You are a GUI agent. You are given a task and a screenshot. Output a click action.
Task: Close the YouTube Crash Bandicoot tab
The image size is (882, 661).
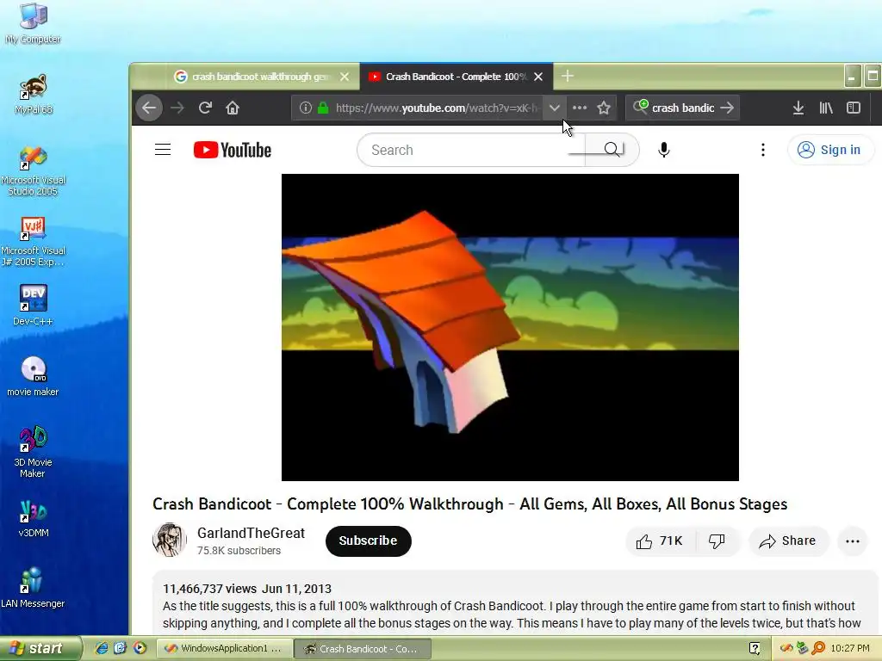538,77
